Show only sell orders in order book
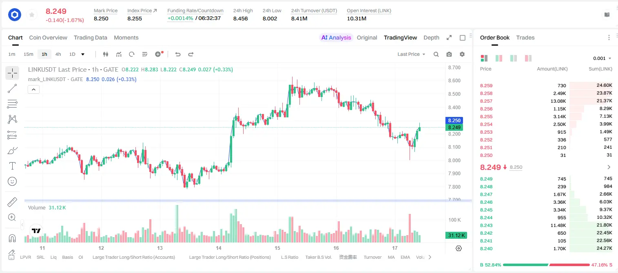 (528, 58)
